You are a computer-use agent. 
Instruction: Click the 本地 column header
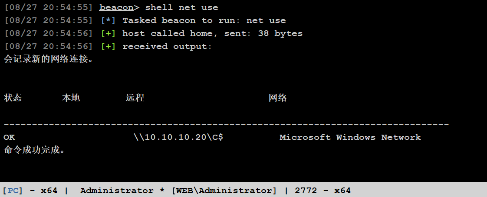pyautogui.click(x=71, y=98)
